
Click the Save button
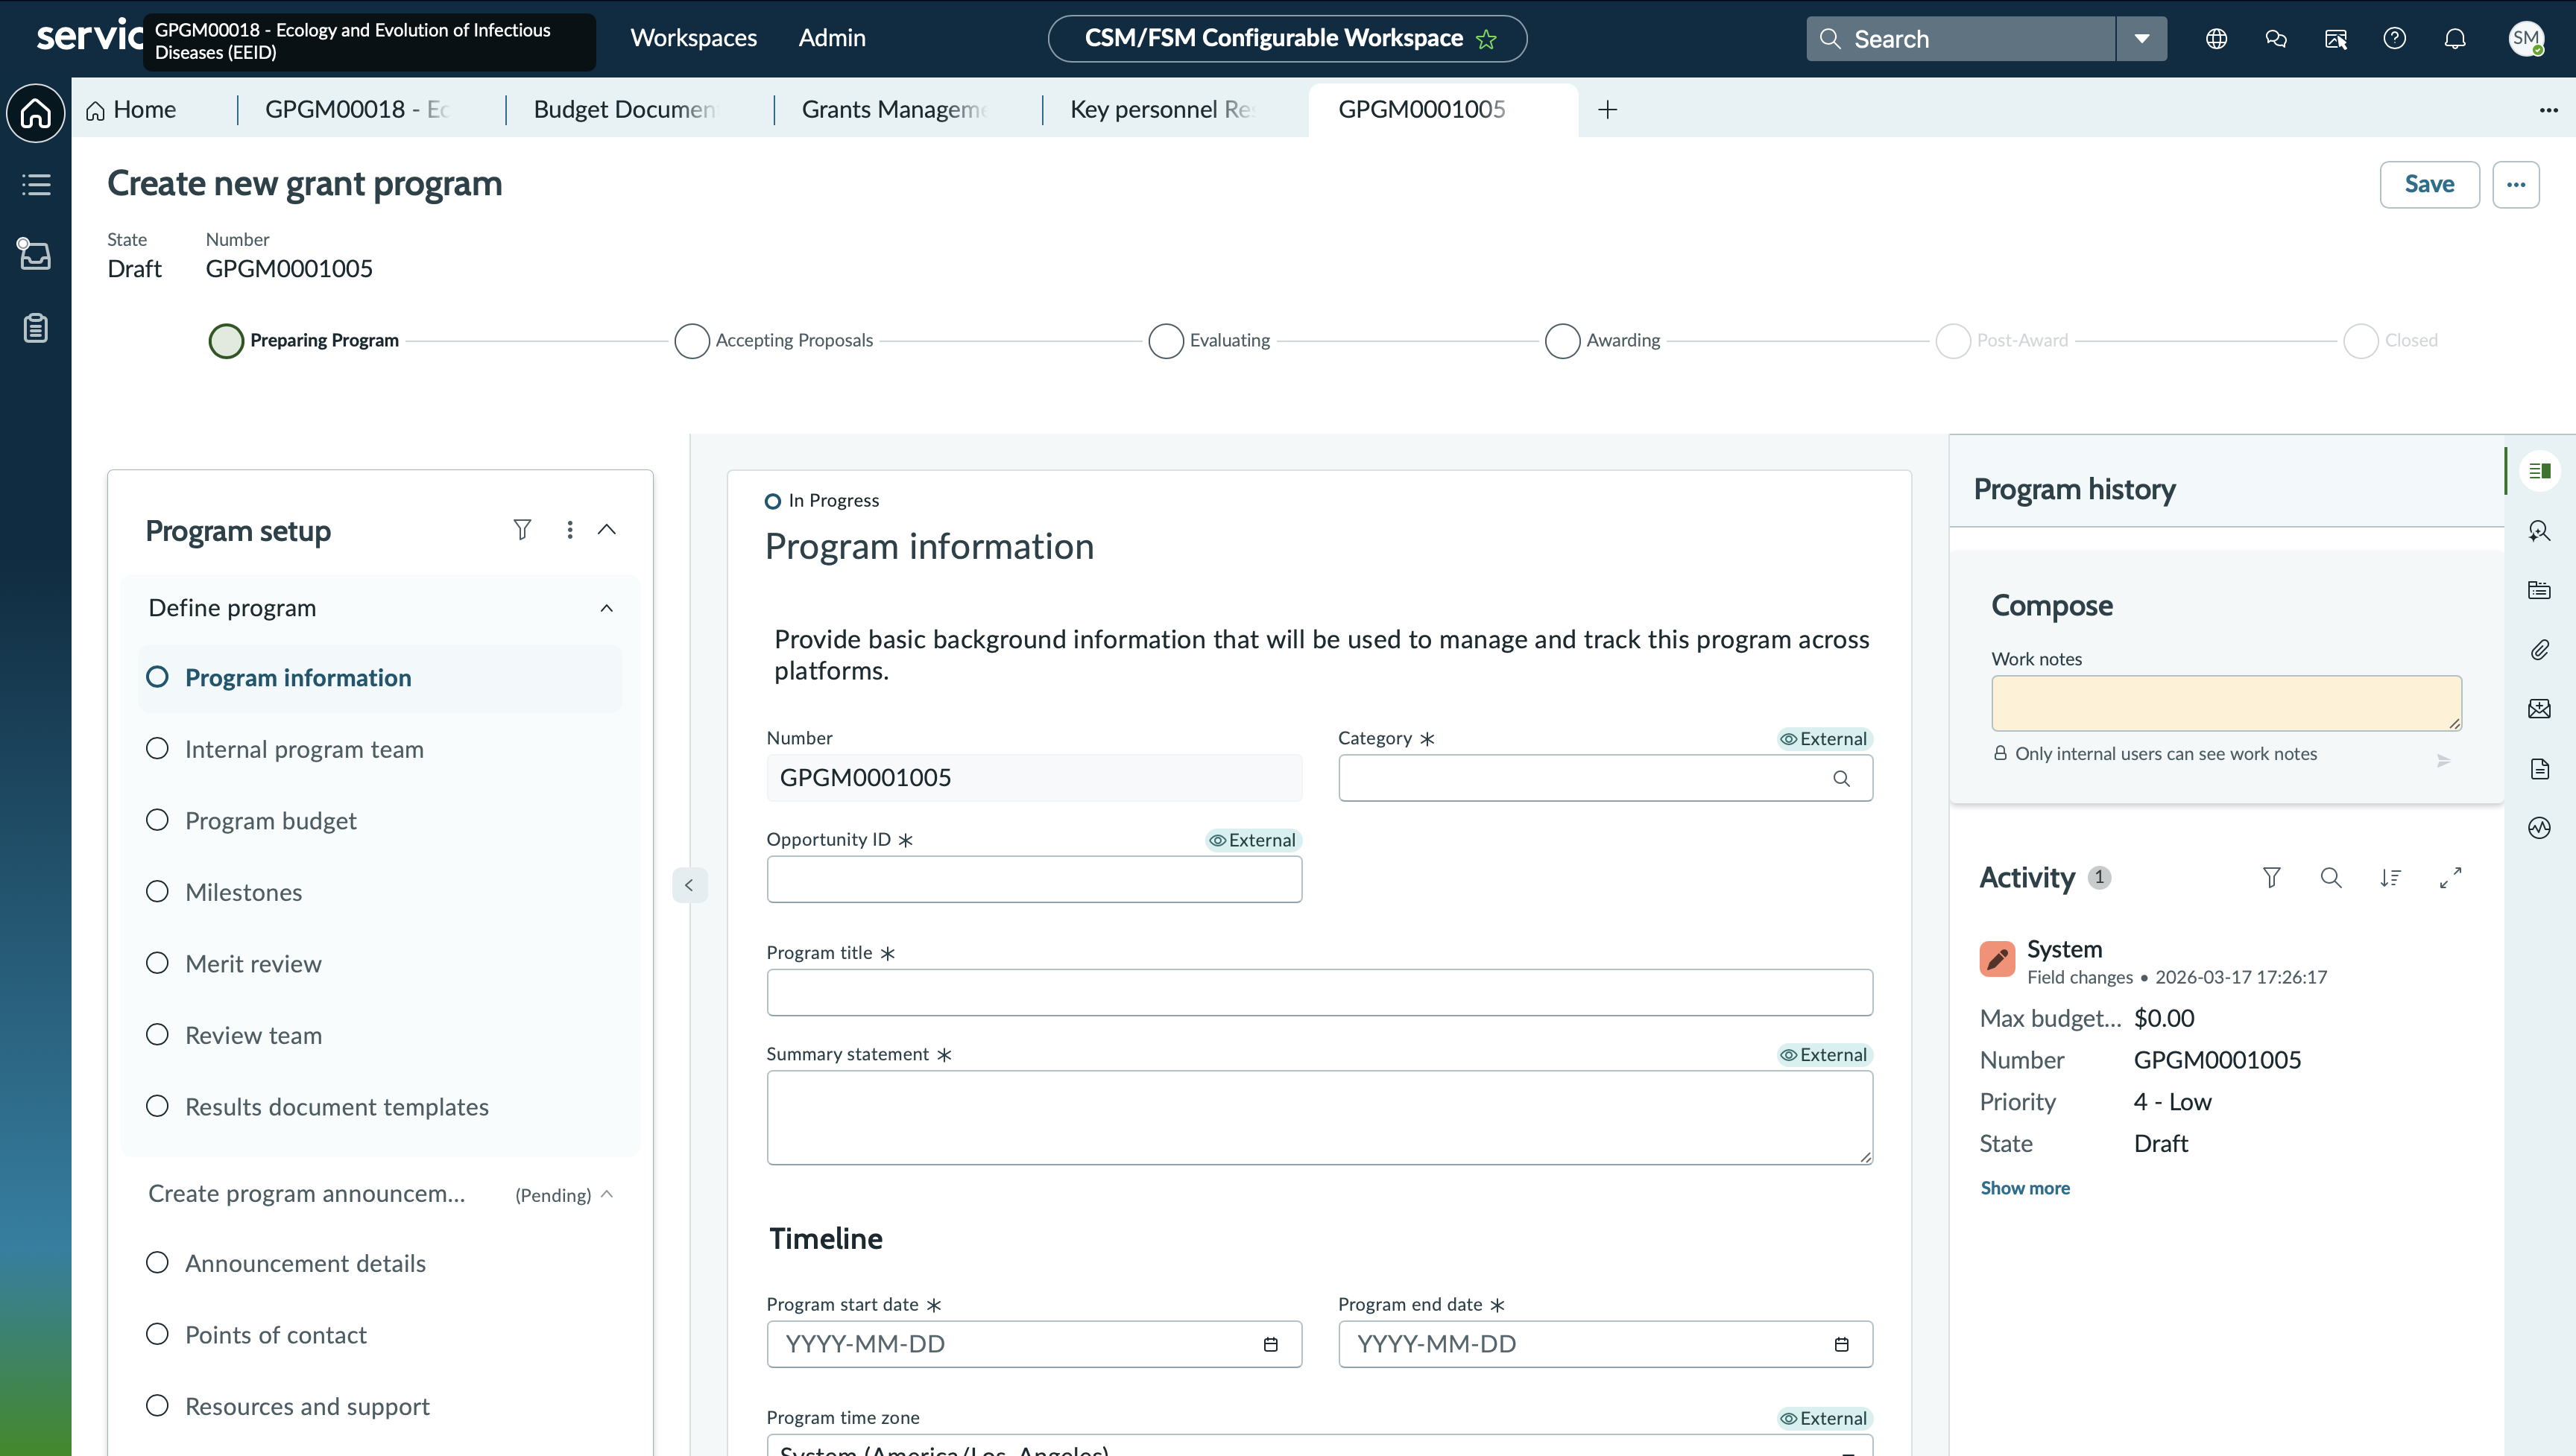point(2429,185)
